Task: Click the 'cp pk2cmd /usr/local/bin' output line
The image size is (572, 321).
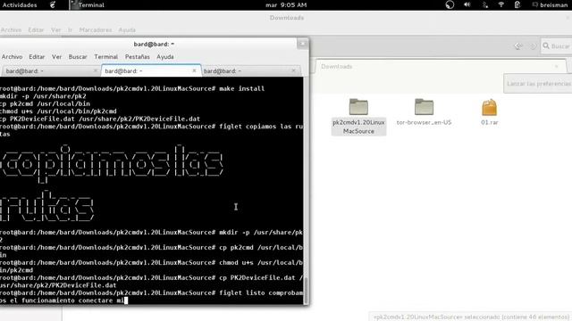Action: pyautogui.click(x=45, y=103)
